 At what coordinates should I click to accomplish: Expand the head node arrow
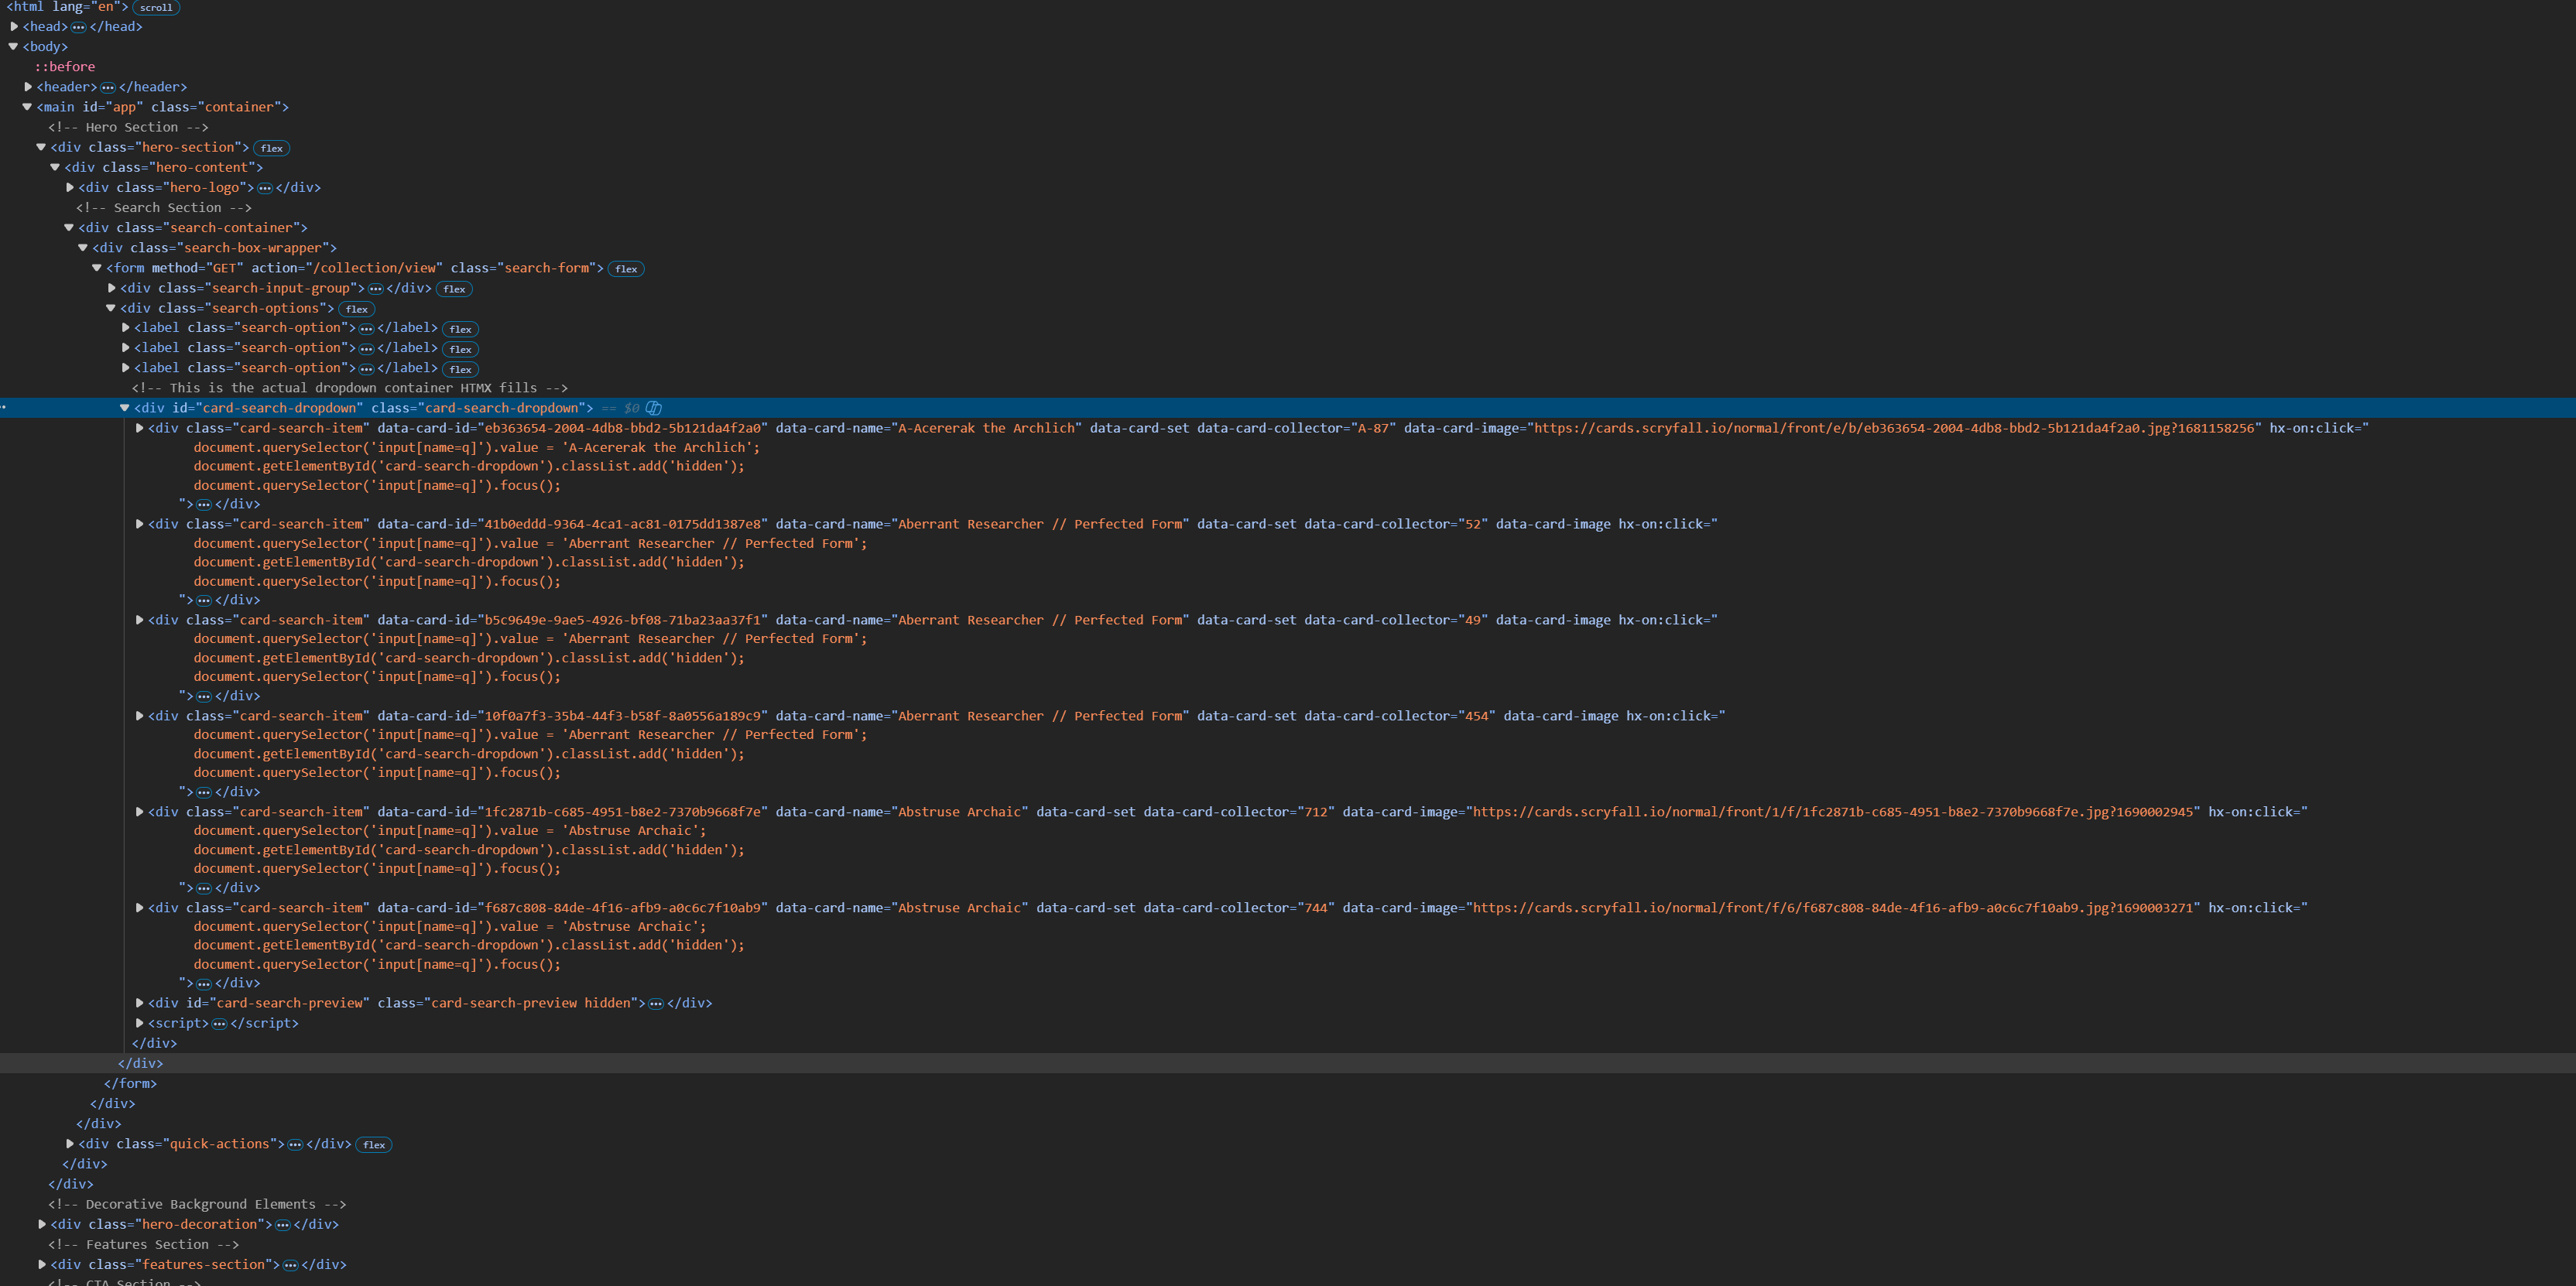[14, 26]
